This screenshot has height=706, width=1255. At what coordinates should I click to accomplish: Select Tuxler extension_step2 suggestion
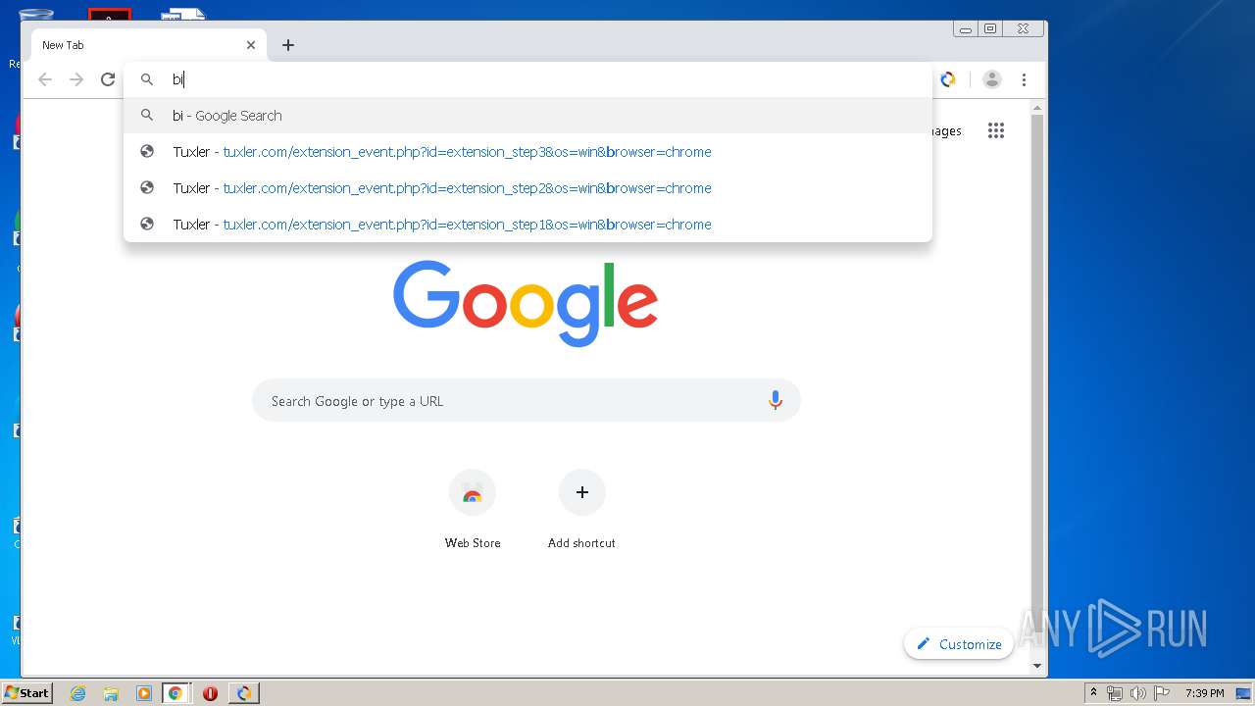pyautogui.click(x=527, y=187)
